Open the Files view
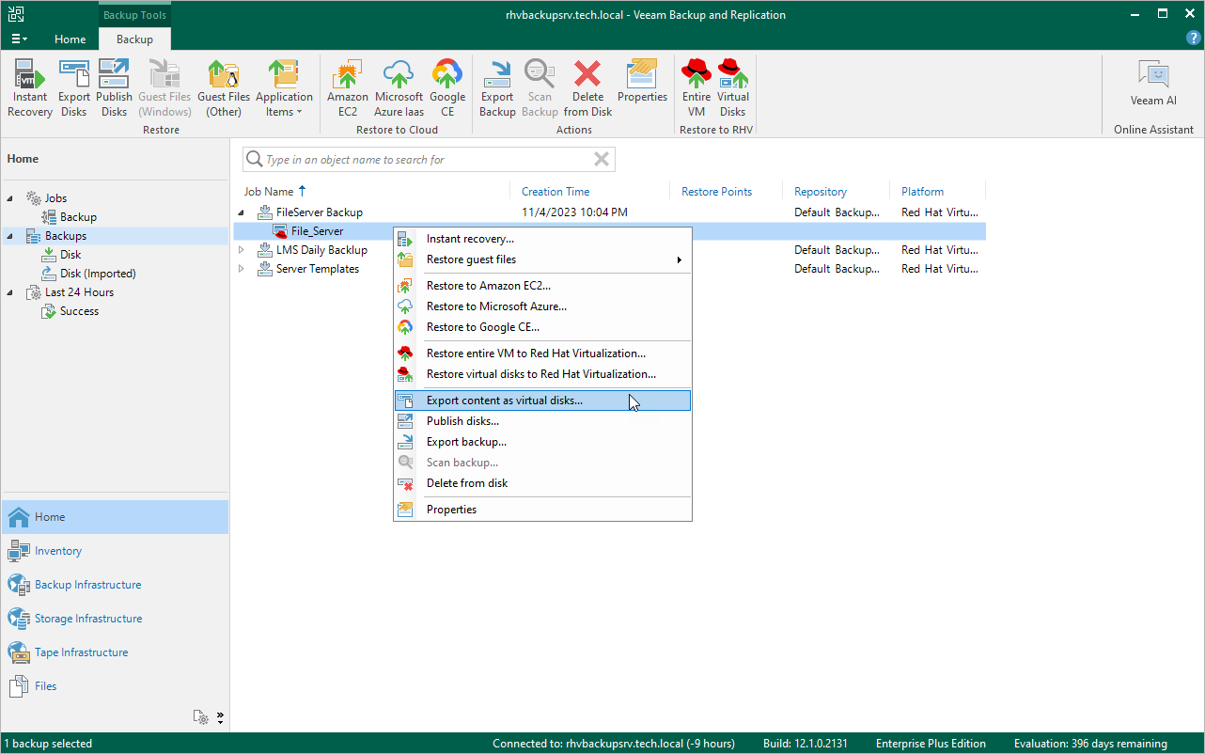Screen dimensions: 1205x754 coord(115,686)
